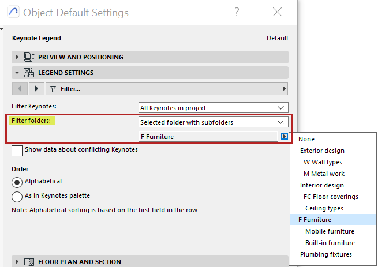
Task: Choose Built-in furniture subfolder
Action: coord(332,243)
